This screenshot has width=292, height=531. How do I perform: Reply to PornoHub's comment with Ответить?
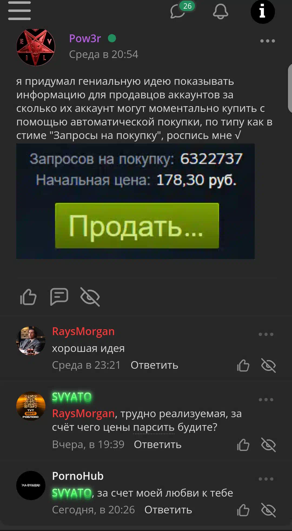[x=168, y=510]
